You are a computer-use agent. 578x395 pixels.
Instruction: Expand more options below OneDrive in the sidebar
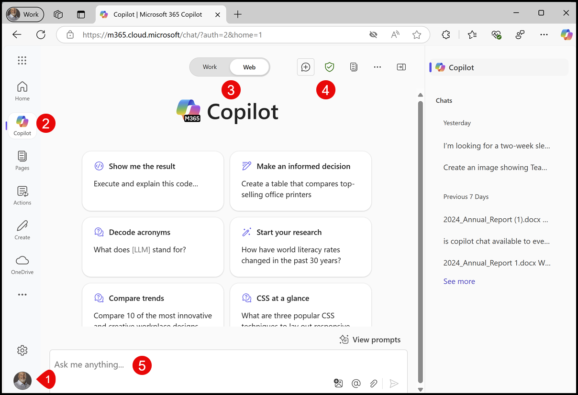[x=22, y=294]
